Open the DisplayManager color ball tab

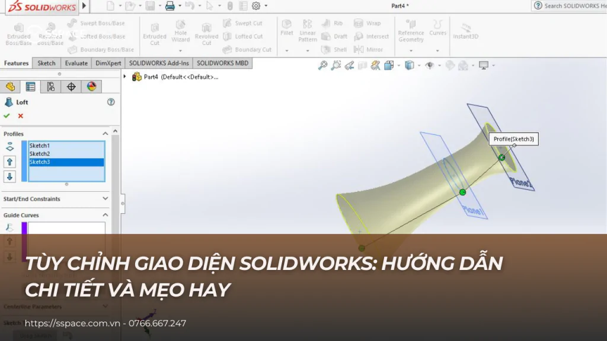(x=92, y=86)
